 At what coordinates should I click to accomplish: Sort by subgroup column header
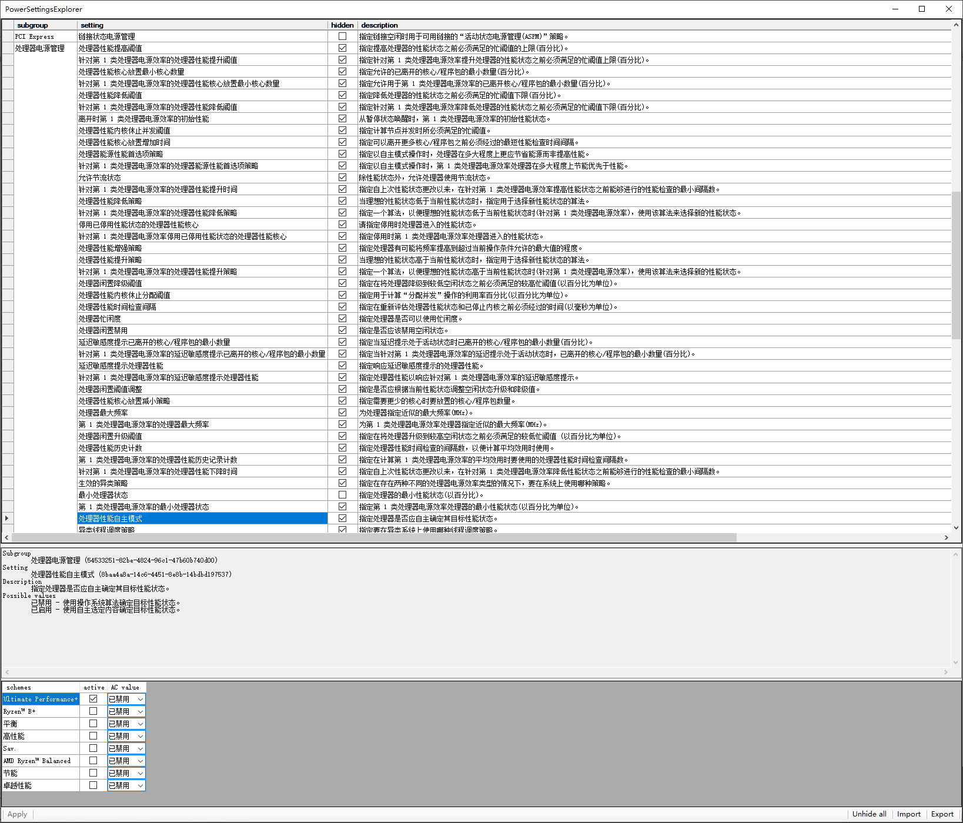click(46, 25)
